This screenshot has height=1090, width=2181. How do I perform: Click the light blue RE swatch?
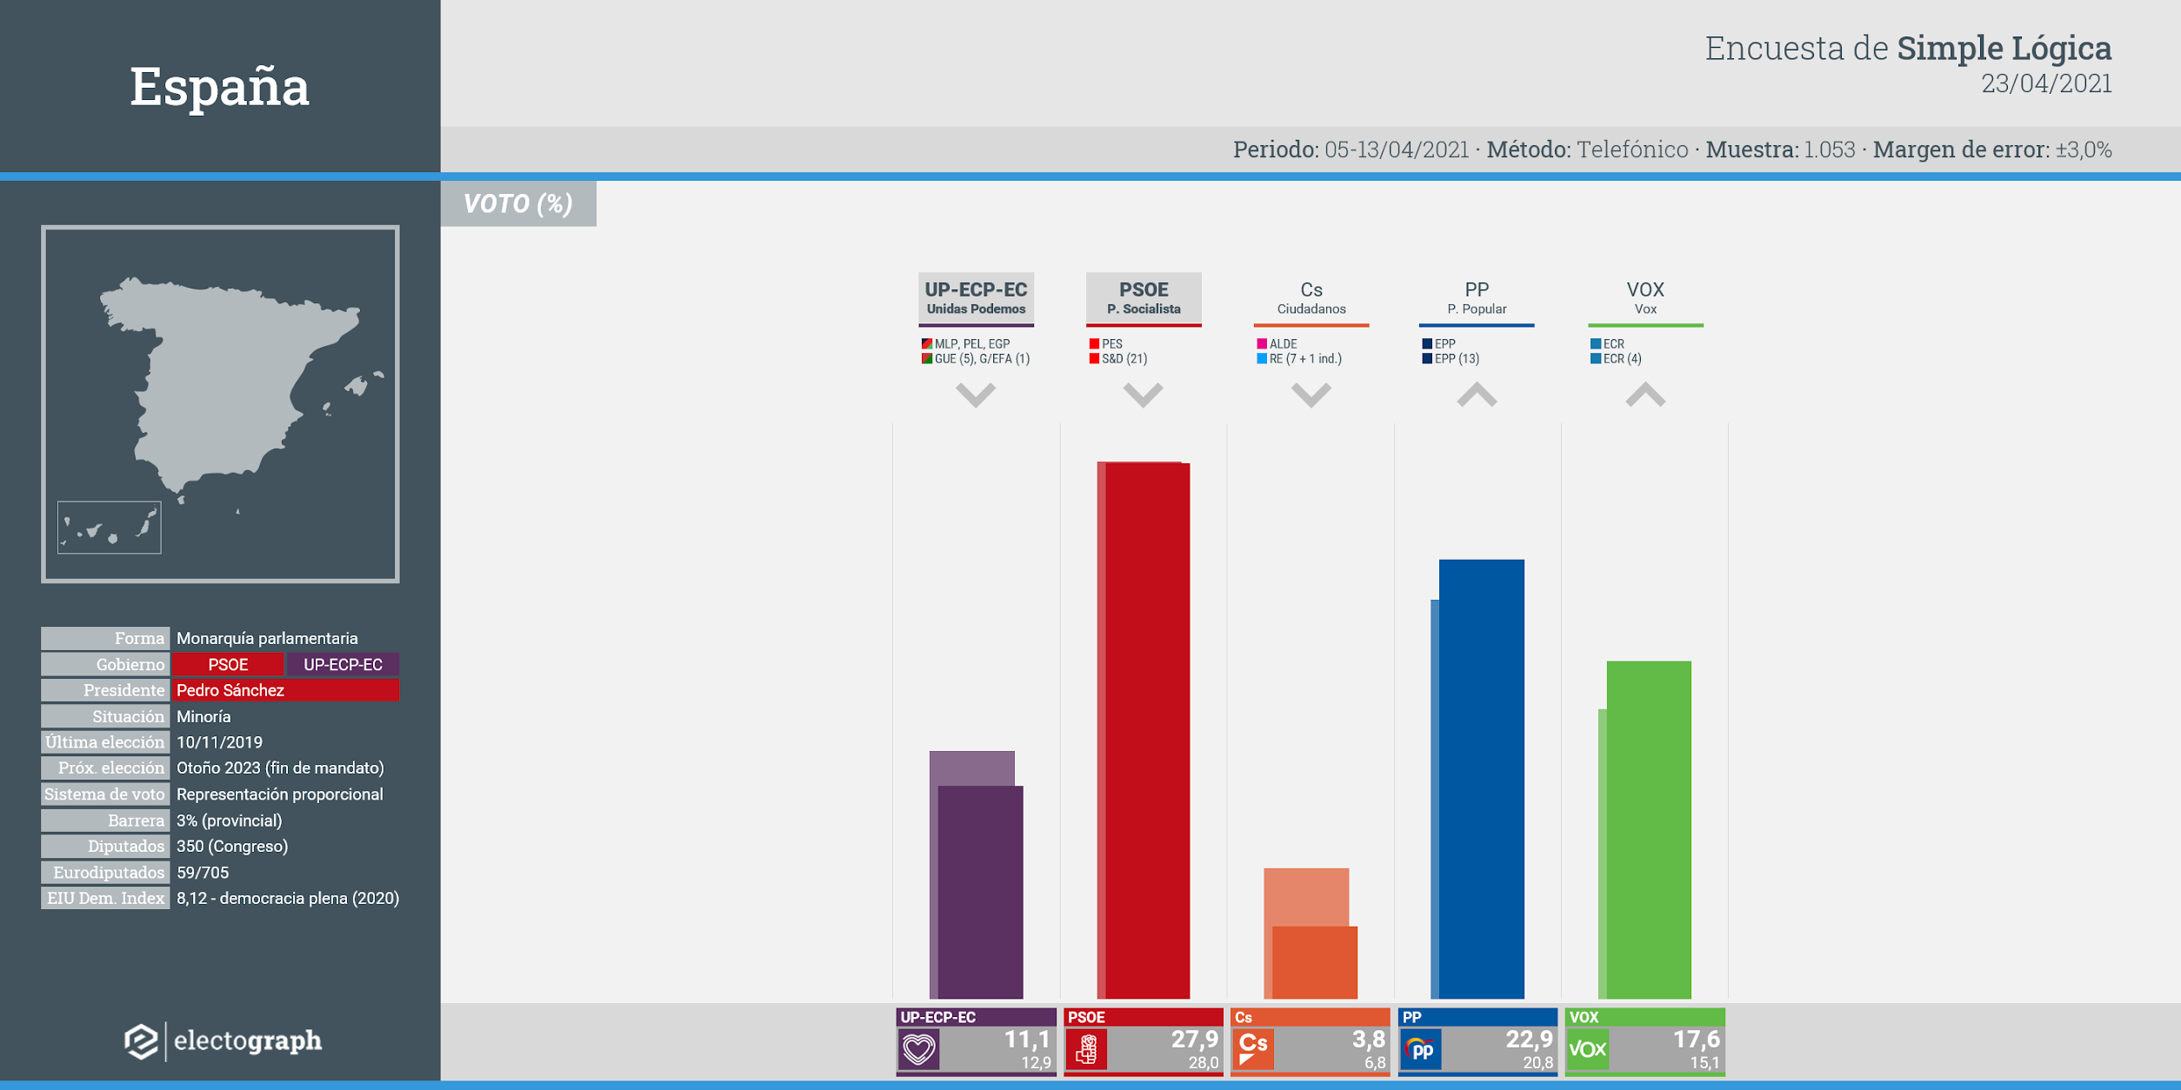[x=1262, y=359]
